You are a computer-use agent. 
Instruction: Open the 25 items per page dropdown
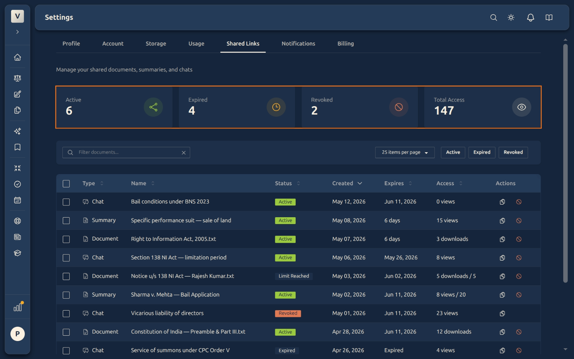click(405, 152)
